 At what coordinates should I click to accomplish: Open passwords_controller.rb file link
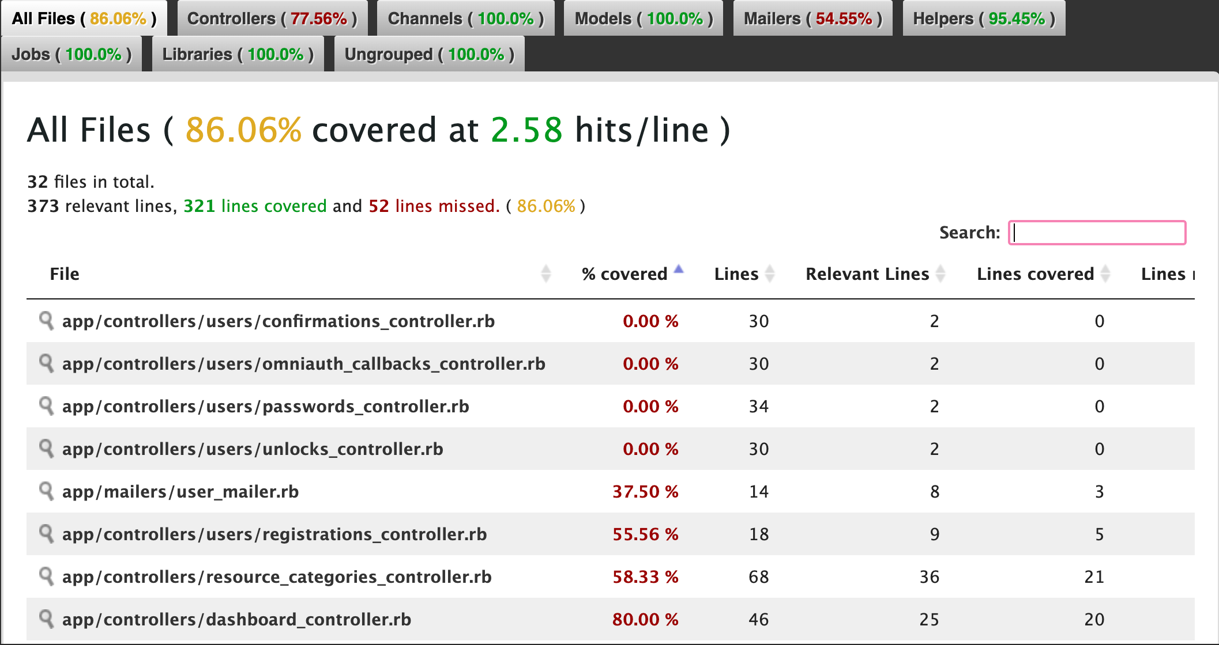pos(266,406)
